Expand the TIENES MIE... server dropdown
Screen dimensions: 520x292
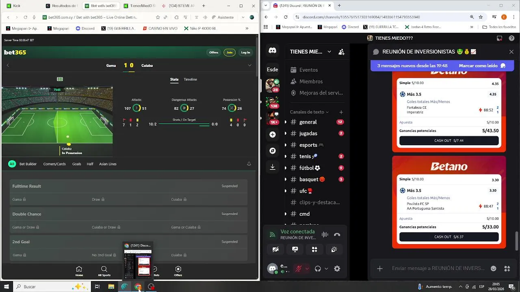pos(329,52)
